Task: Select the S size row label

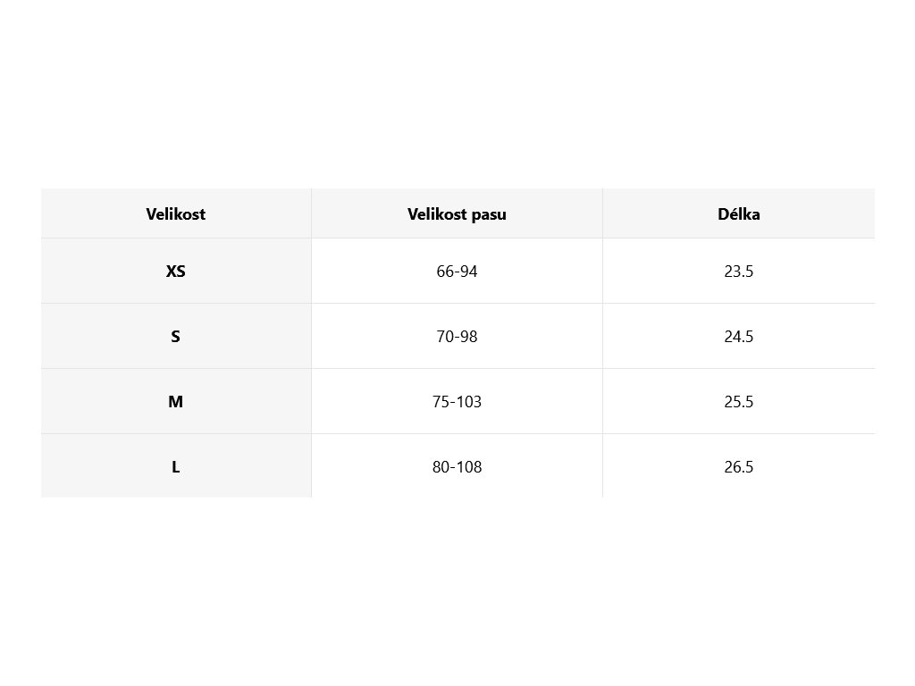Action: tap(176, 337)
